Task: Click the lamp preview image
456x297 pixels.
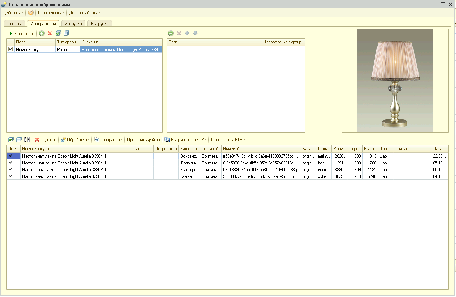Action: 395,81
